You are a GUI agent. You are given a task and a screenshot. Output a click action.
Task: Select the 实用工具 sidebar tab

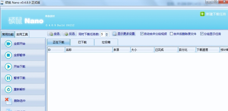click(22, 35)
